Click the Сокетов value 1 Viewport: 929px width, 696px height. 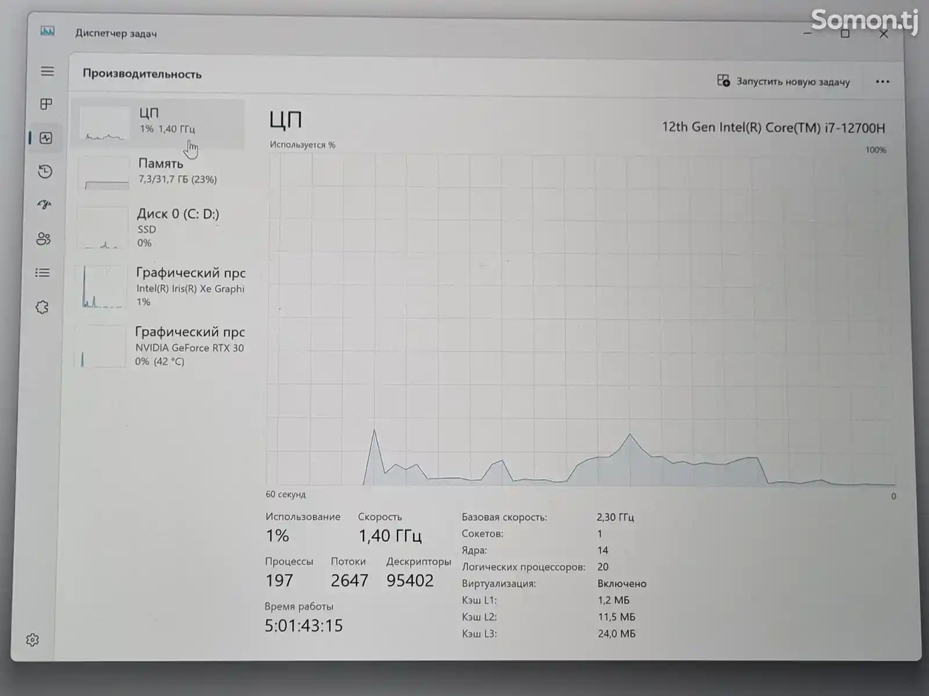tap(600, 534)
